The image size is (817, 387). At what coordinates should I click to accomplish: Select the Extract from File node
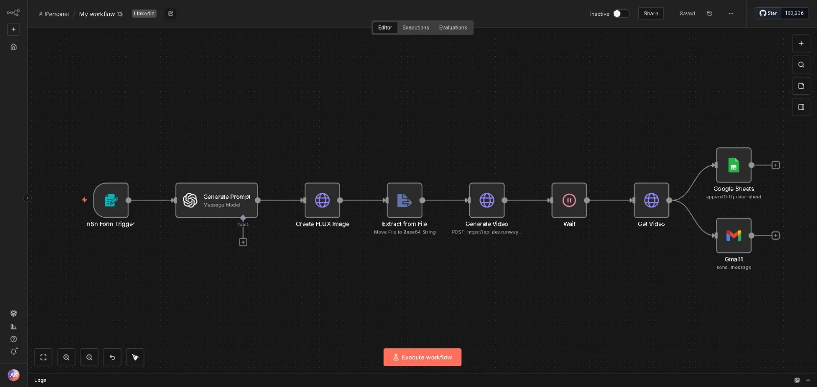click(404, 200)
